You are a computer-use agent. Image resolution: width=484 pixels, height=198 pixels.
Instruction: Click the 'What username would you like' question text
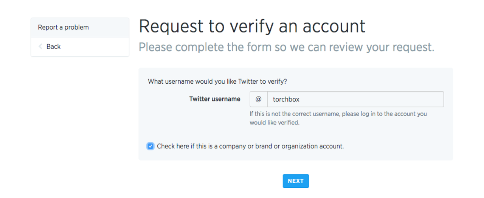coord(217,81)
